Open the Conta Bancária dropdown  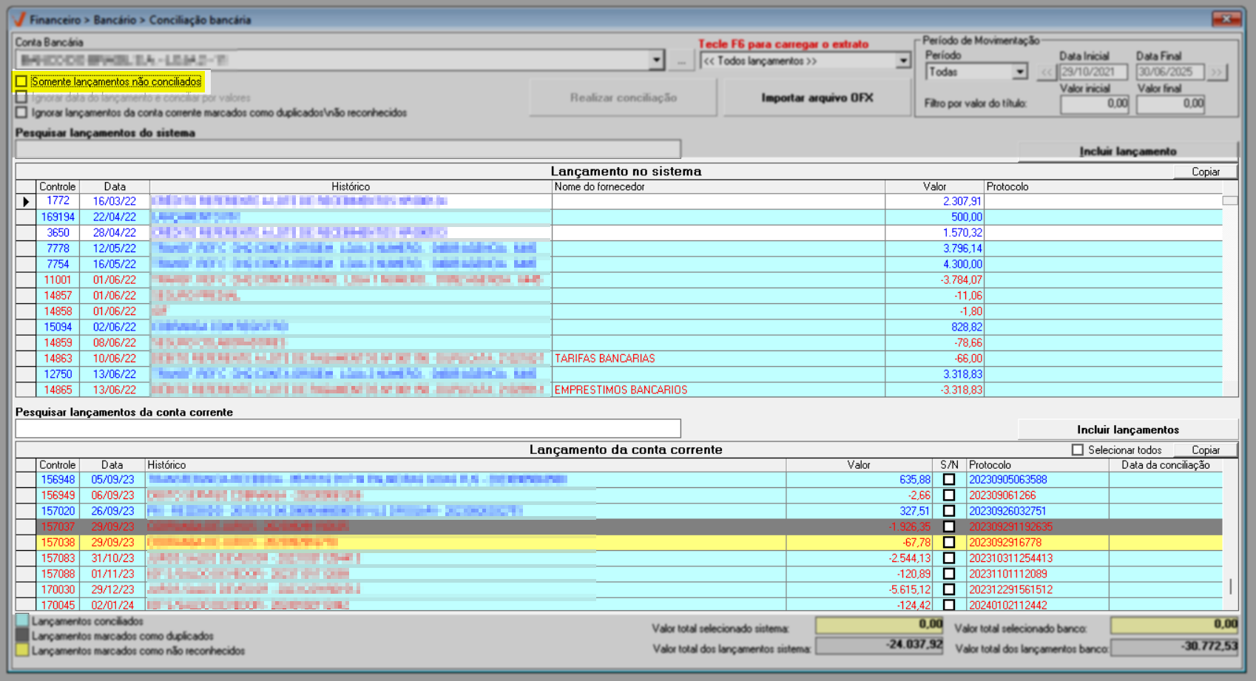(x=656, y=60)
